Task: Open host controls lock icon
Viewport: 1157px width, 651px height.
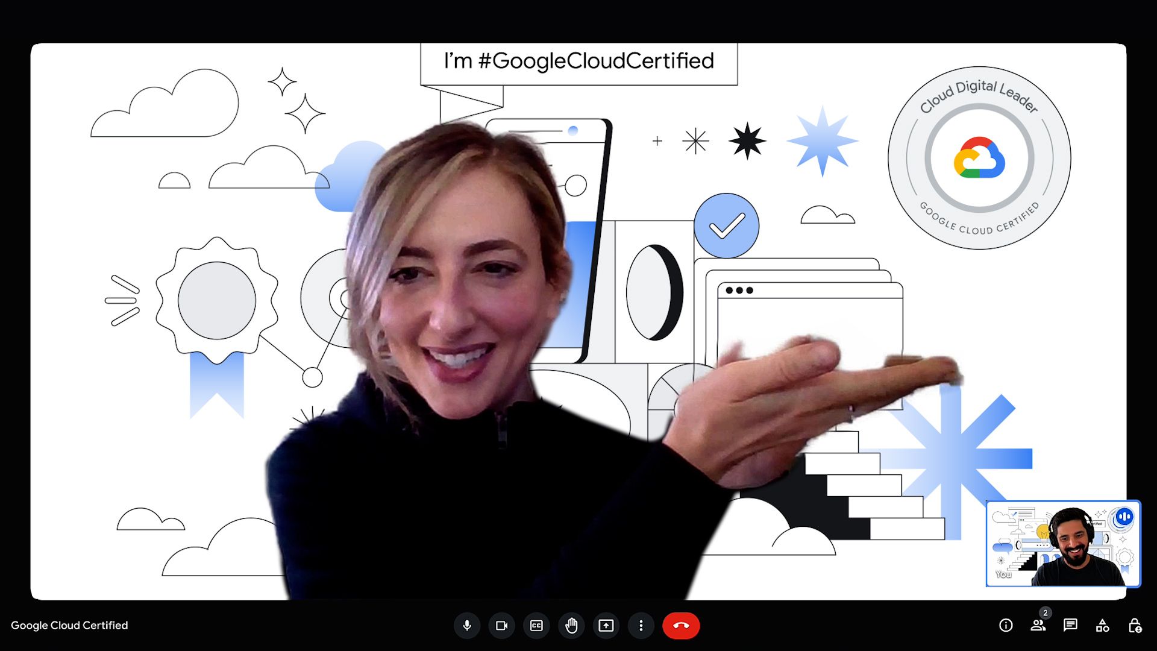Action: click(1135, 626)
